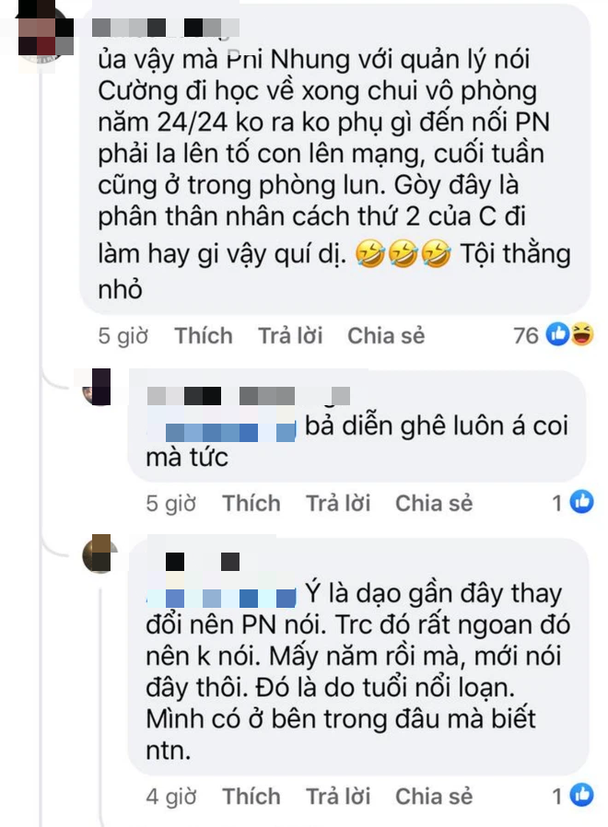Click Thích under 'bả diễn ghê luôn' reply
The width and height of the screenshot is (608, 827).
click(x=251, y=503)
